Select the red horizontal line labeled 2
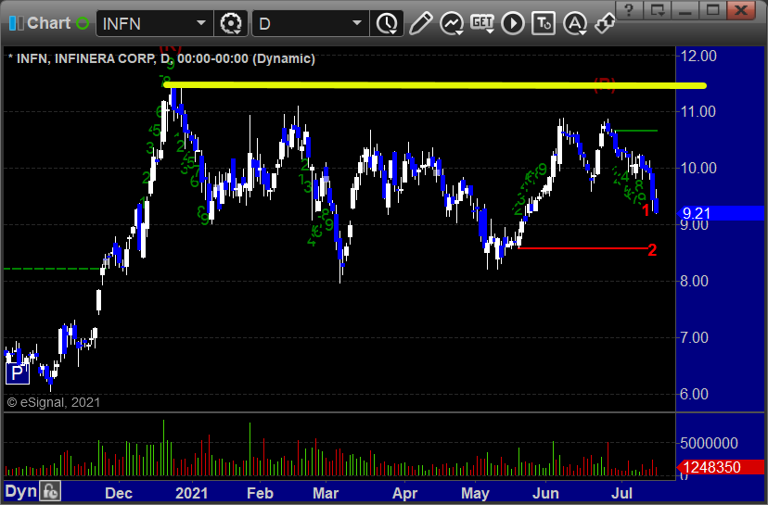Viewport: 768px width, 505px height. click(x=582, y=248)
